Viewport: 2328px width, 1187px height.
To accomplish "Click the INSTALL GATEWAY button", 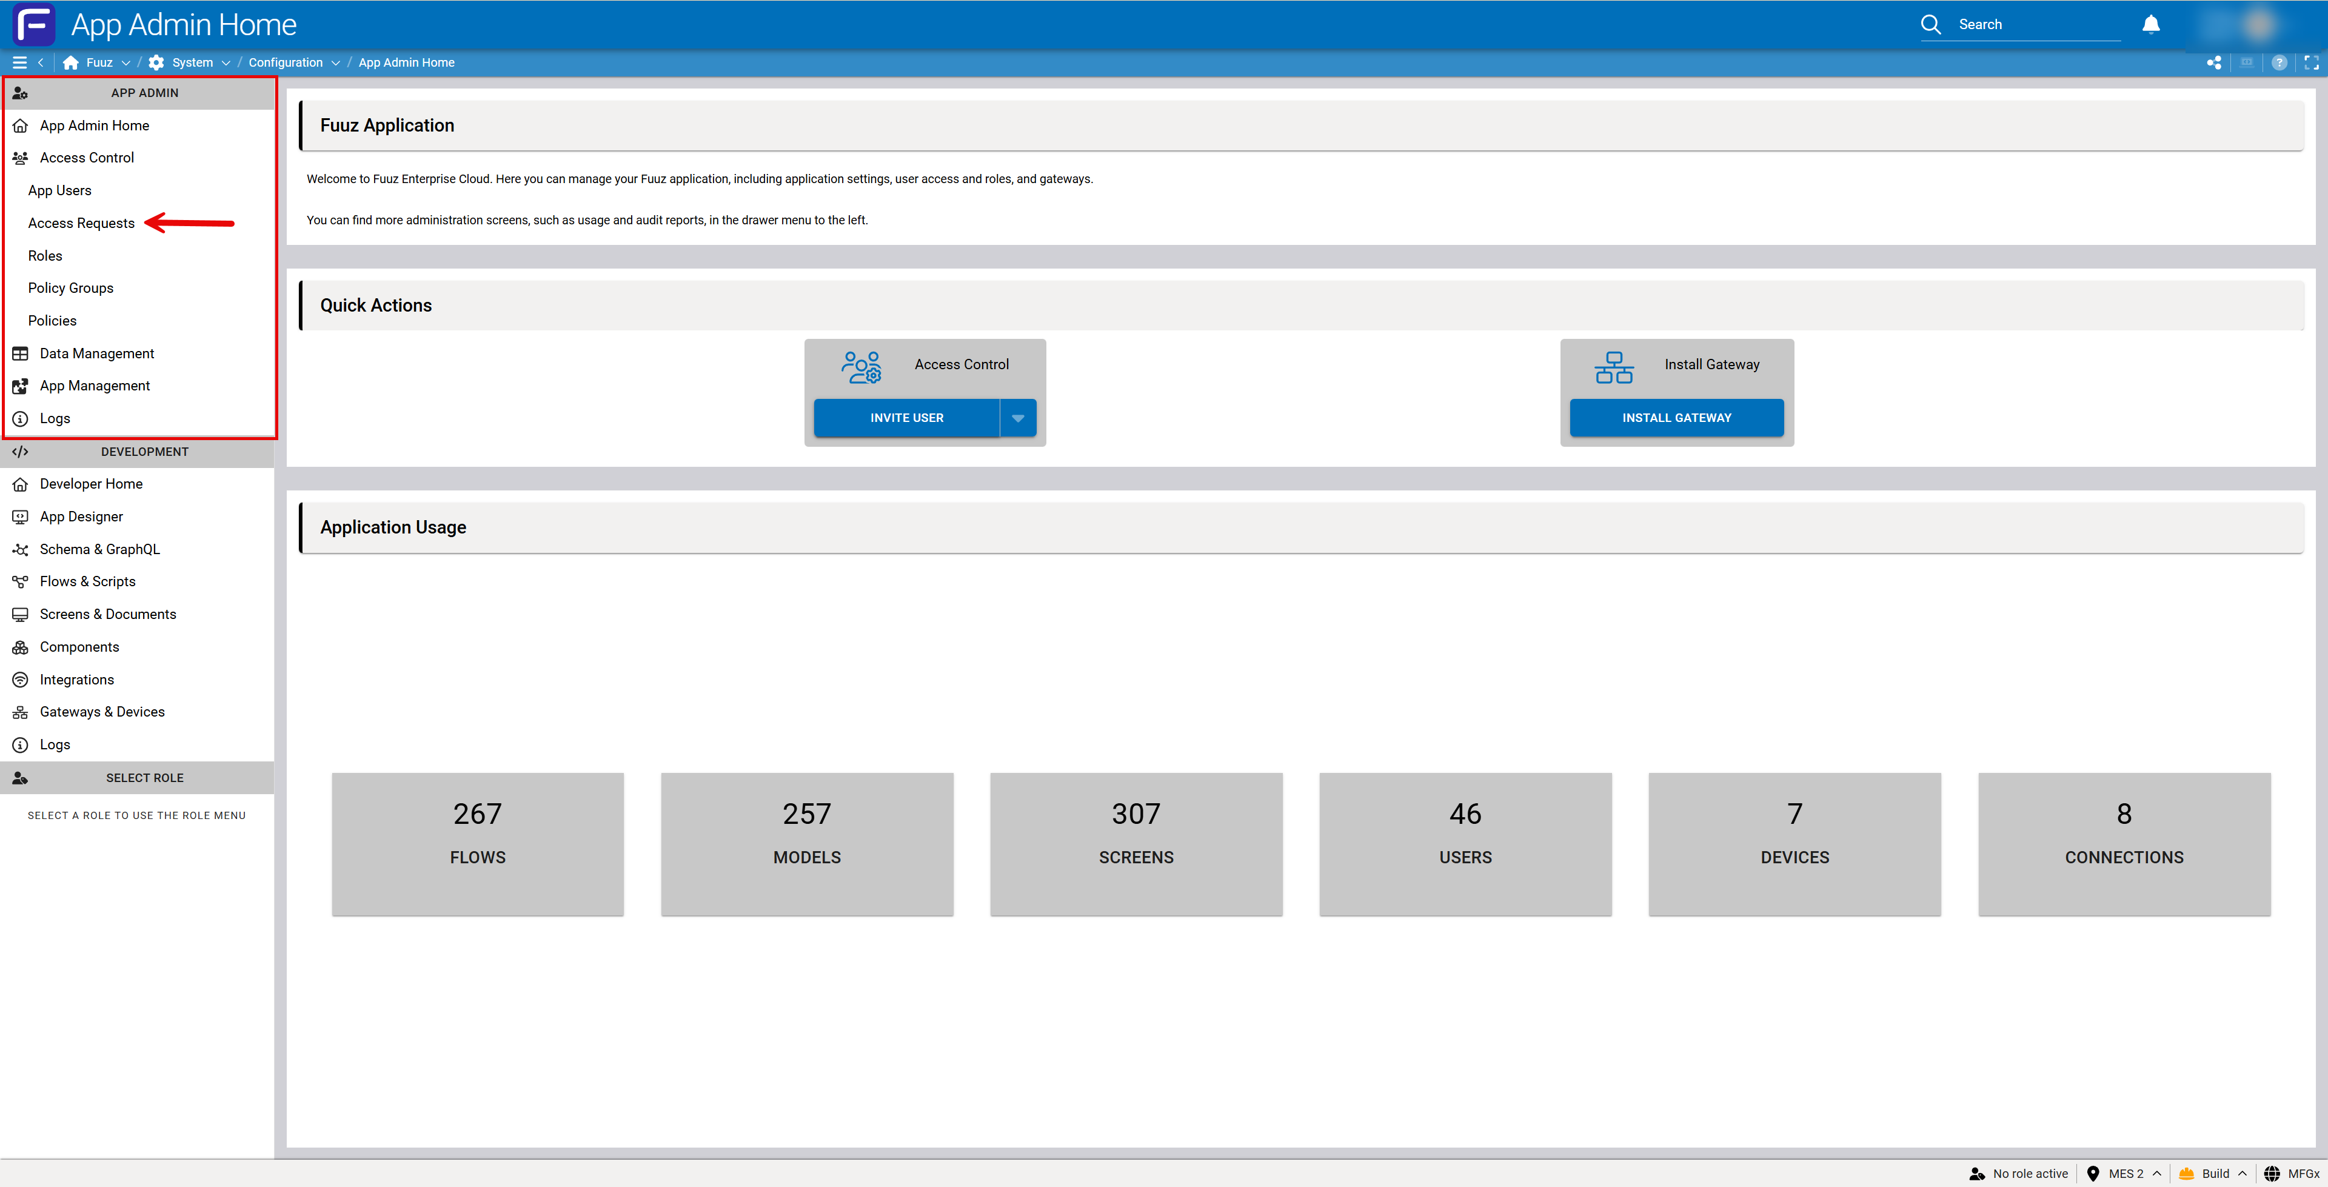I will [x=1676, y=418].
